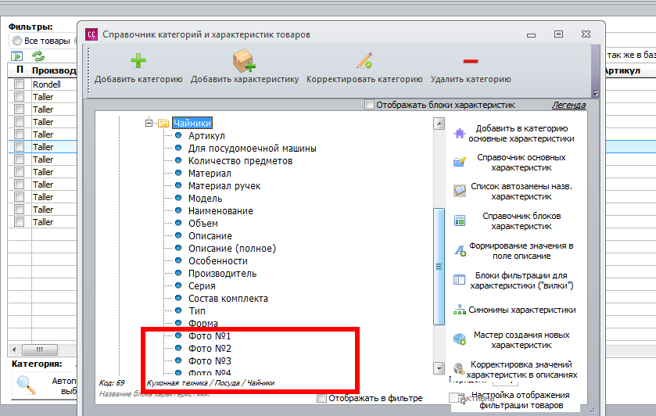The image size is (656, 416).
Task: Select Описание (полное) in the tree
Action: [x=232, y=248]
